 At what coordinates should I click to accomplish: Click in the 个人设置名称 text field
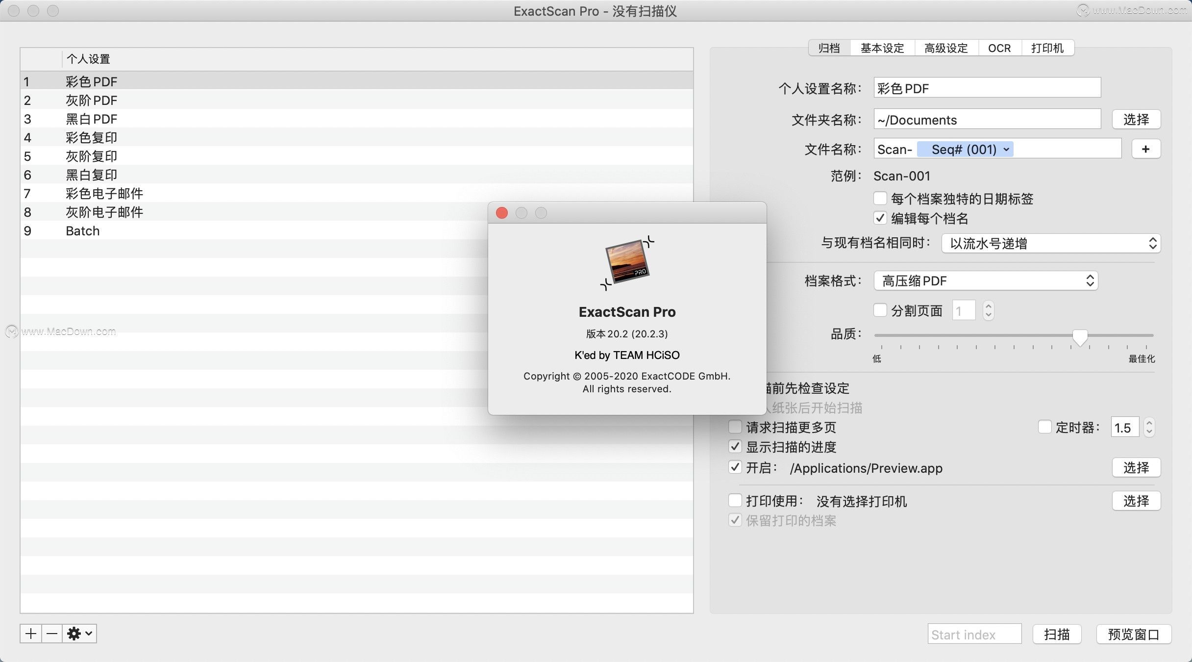(x=987, y=88)
